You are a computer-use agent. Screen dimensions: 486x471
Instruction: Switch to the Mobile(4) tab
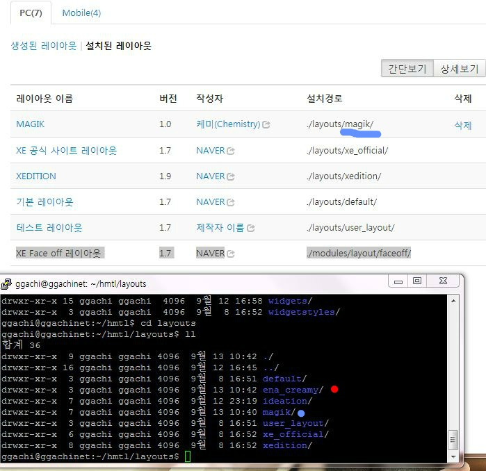(x=81, y=13)
